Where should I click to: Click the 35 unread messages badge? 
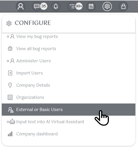click(44, 6)
